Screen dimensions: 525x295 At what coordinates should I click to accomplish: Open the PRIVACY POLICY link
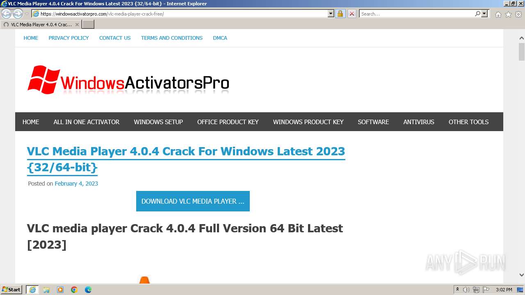[x=68, y=38]
